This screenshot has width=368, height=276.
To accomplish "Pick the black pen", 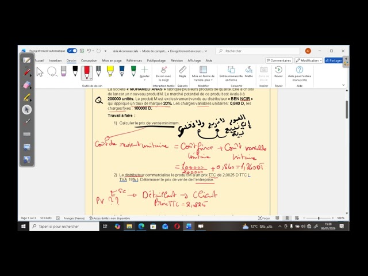I will (x=75, y=71).
